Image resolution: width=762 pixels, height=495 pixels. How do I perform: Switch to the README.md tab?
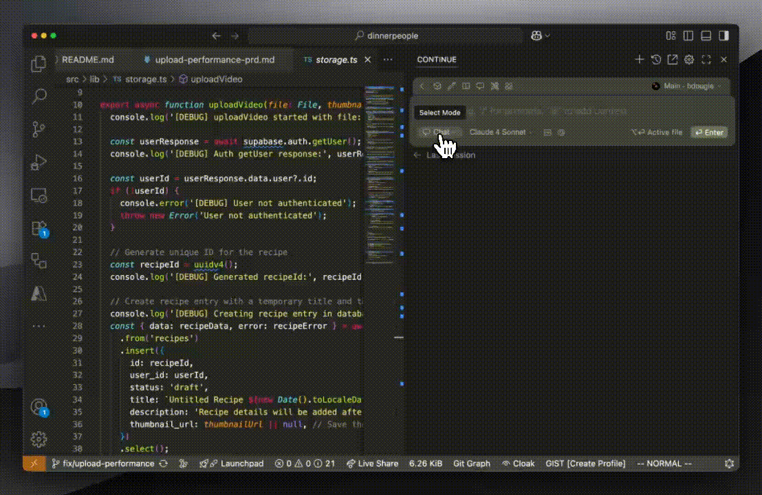pos(87,60)
